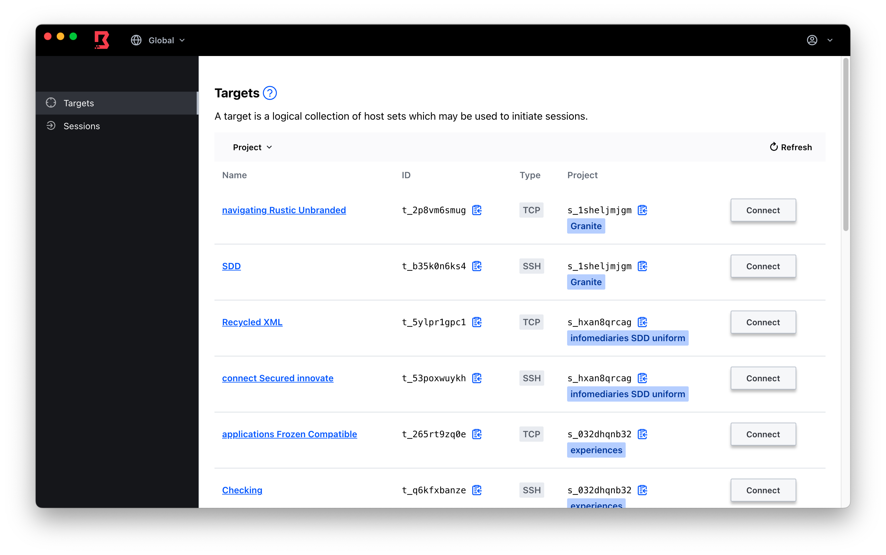Click the Granite project badge

click(x=586, y=226)
